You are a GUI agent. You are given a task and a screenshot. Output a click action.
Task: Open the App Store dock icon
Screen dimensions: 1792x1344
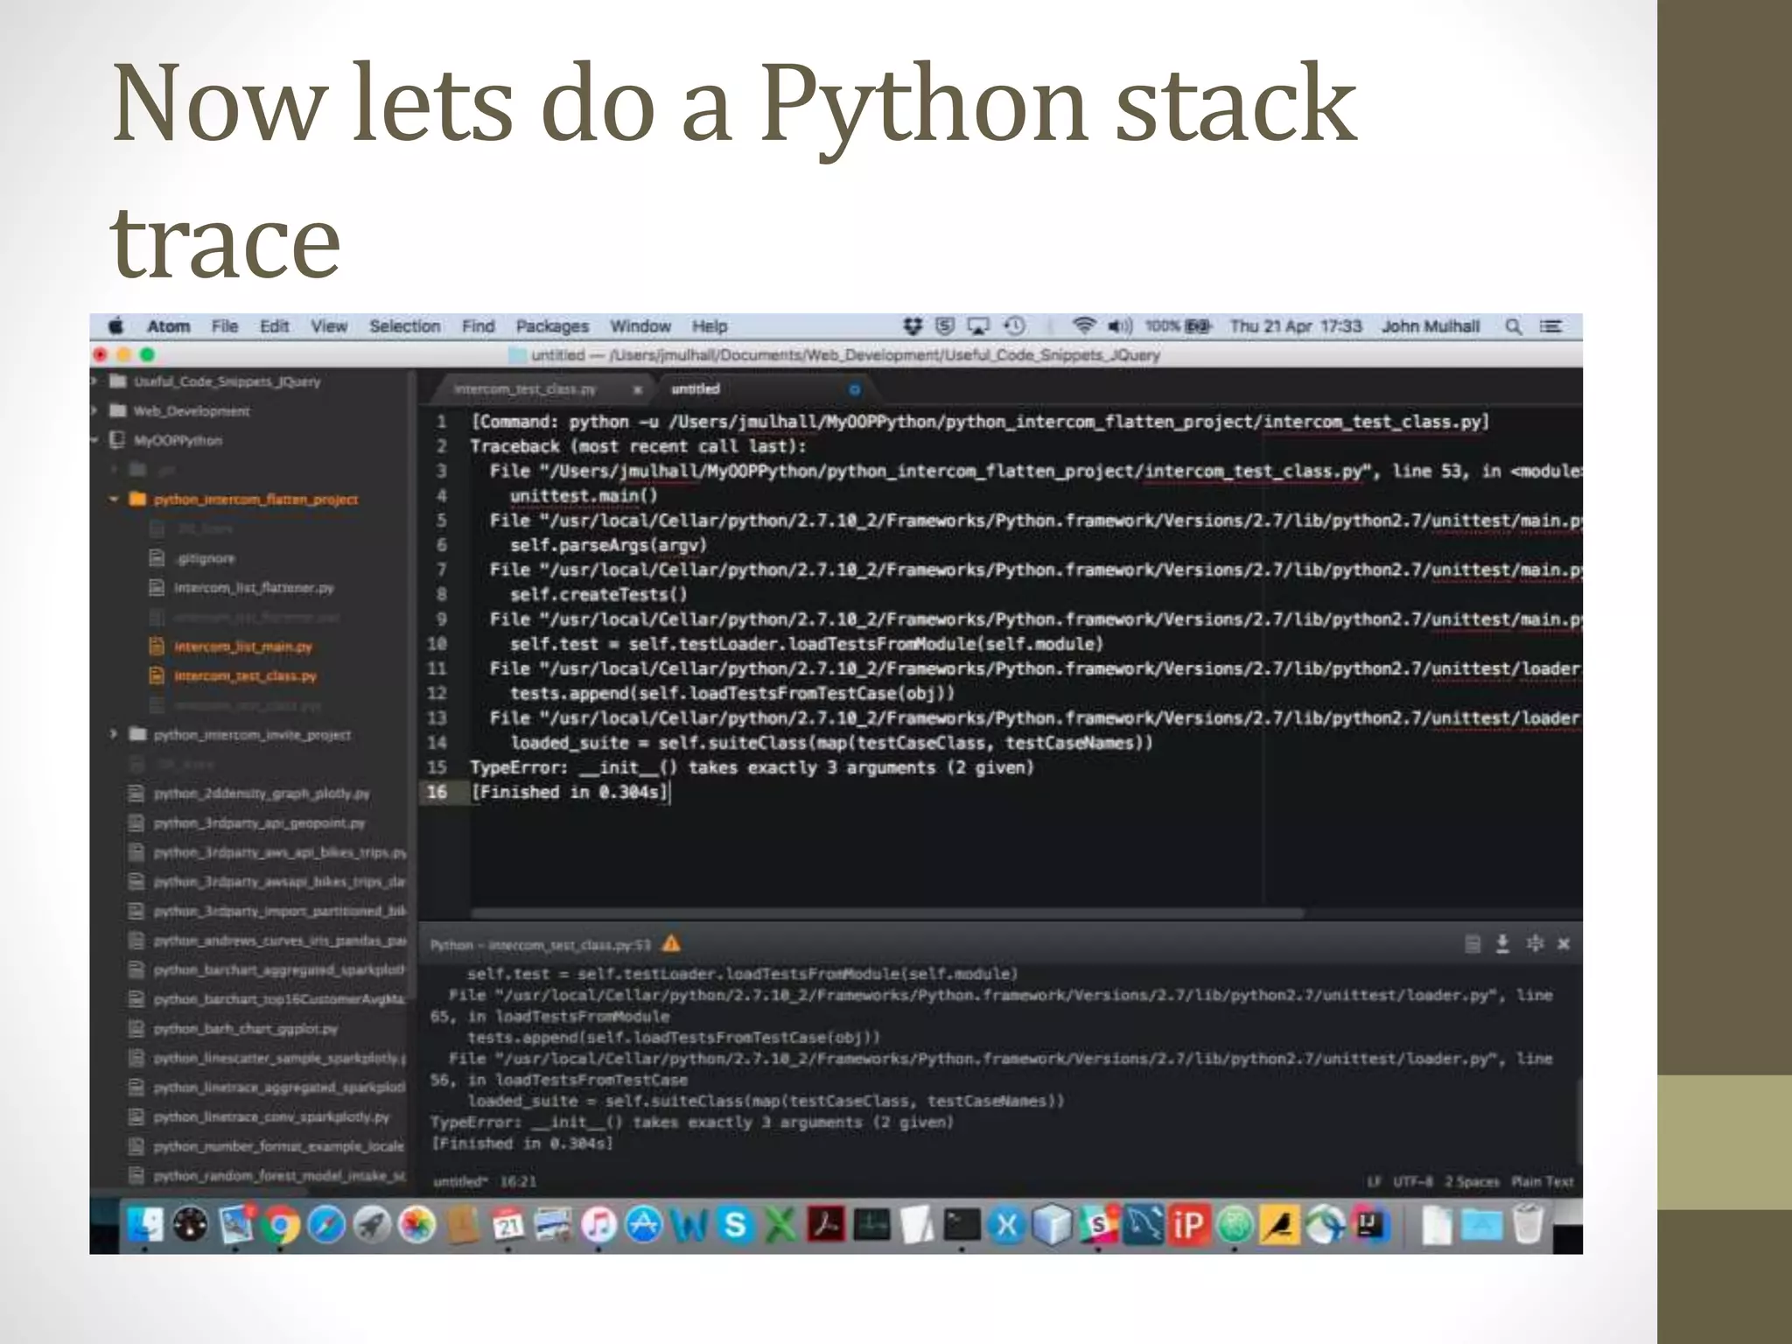(x=645, y=1225)
